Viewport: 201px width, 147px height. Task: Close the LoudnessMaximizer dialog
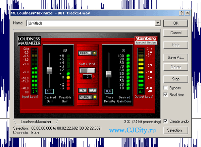coord(188,13)
